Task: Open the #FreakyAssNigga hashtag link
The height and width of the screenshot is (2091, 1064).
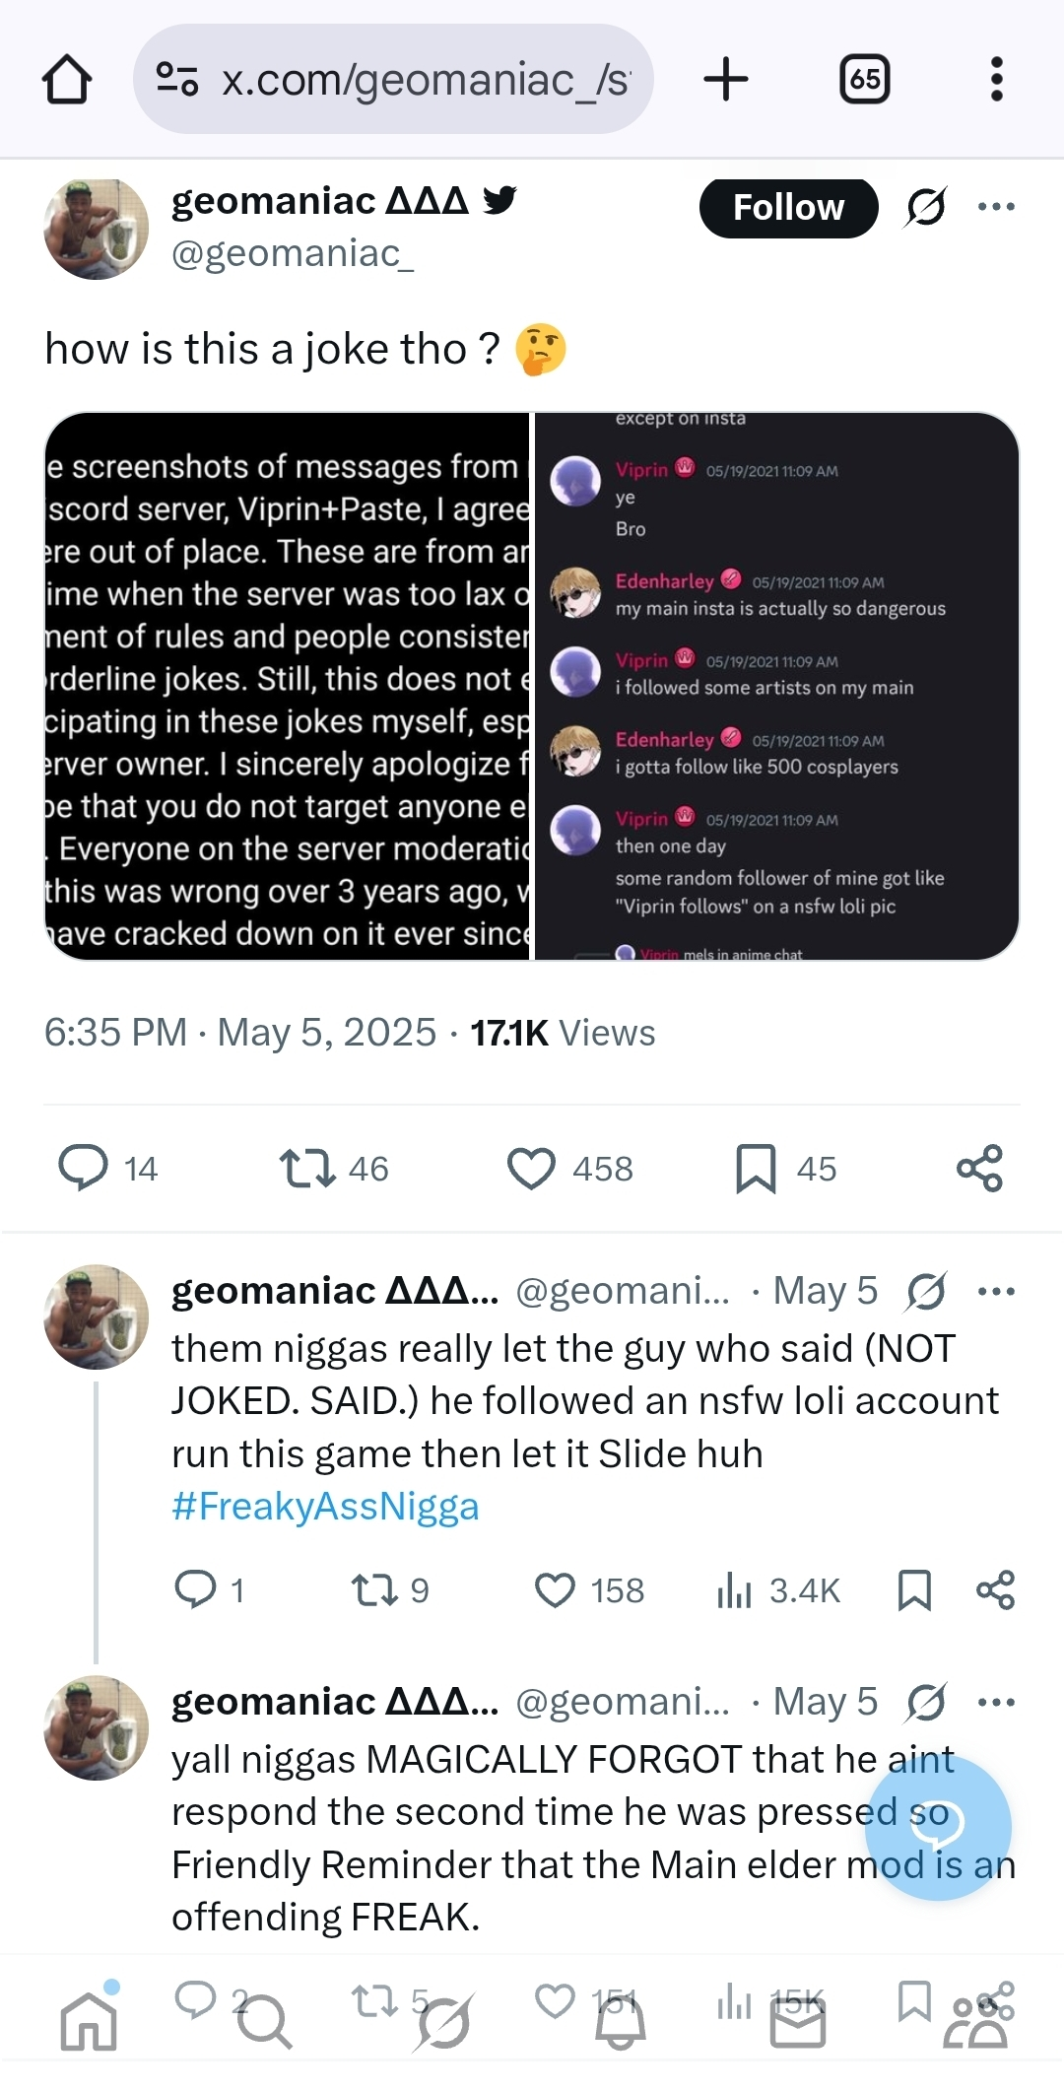Action: click(325, 1506)
